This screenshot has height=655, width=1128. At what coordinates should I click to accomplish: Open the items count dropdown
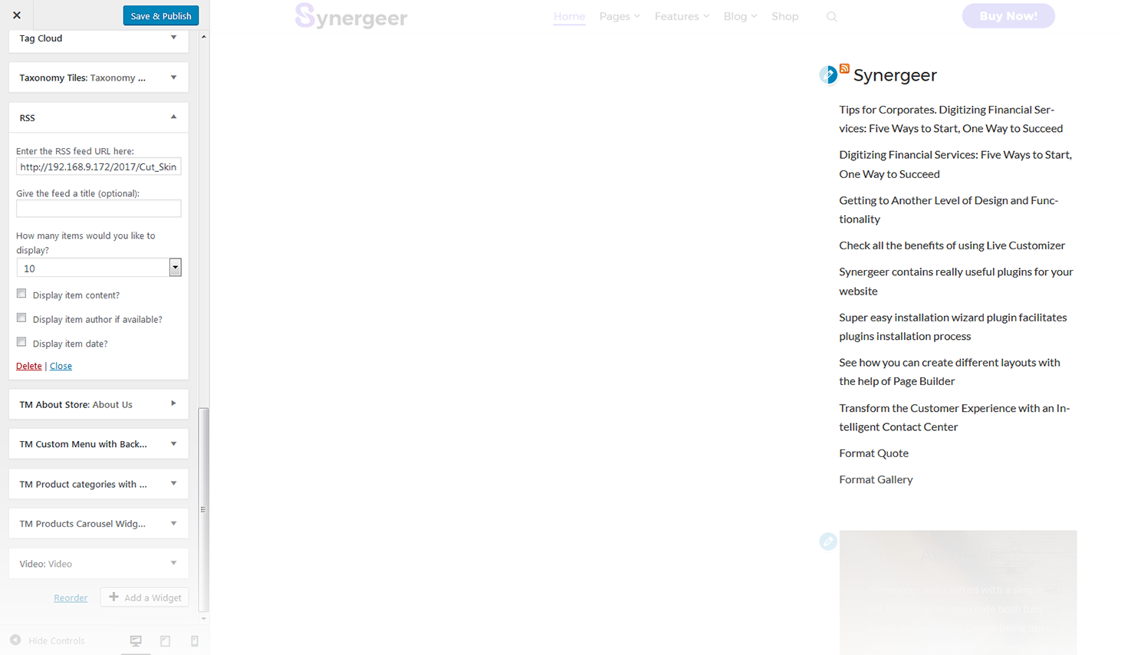click(x=98, y=268)
